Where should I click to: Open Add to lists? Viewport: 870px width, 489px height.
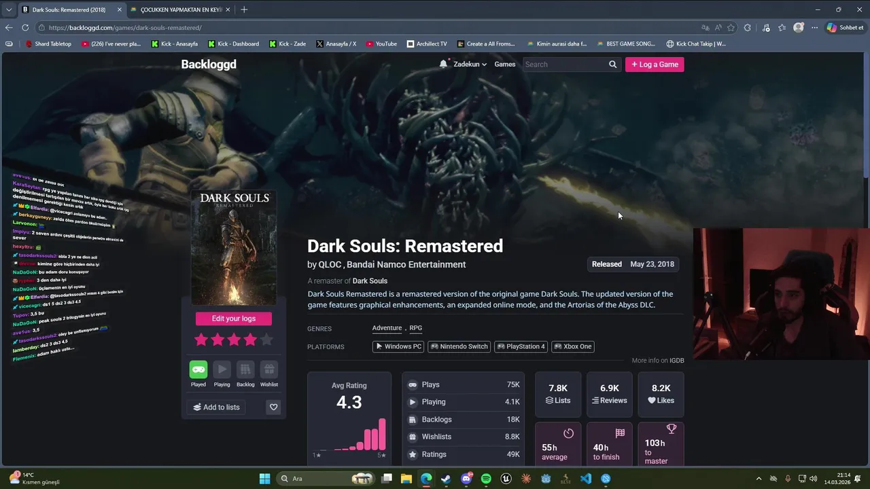pyautogui.click(x=217, y=407)
